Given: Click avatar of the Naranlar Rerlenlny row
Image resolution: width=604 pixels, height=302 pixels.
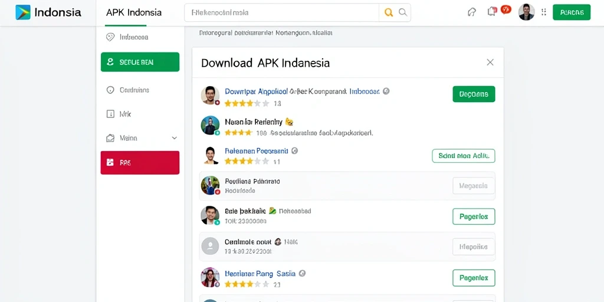Looking at the screenshot, I should [211, 125].
